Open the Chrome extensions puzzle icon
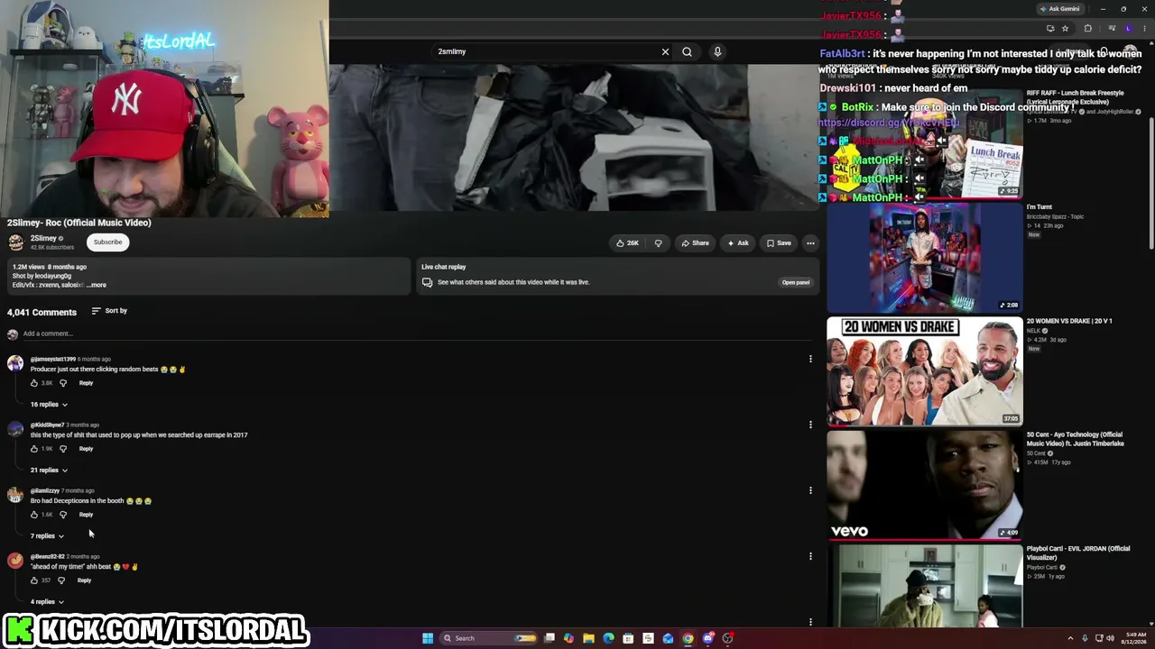This screenshot has width=1155, height=649. coord(1087,29)
